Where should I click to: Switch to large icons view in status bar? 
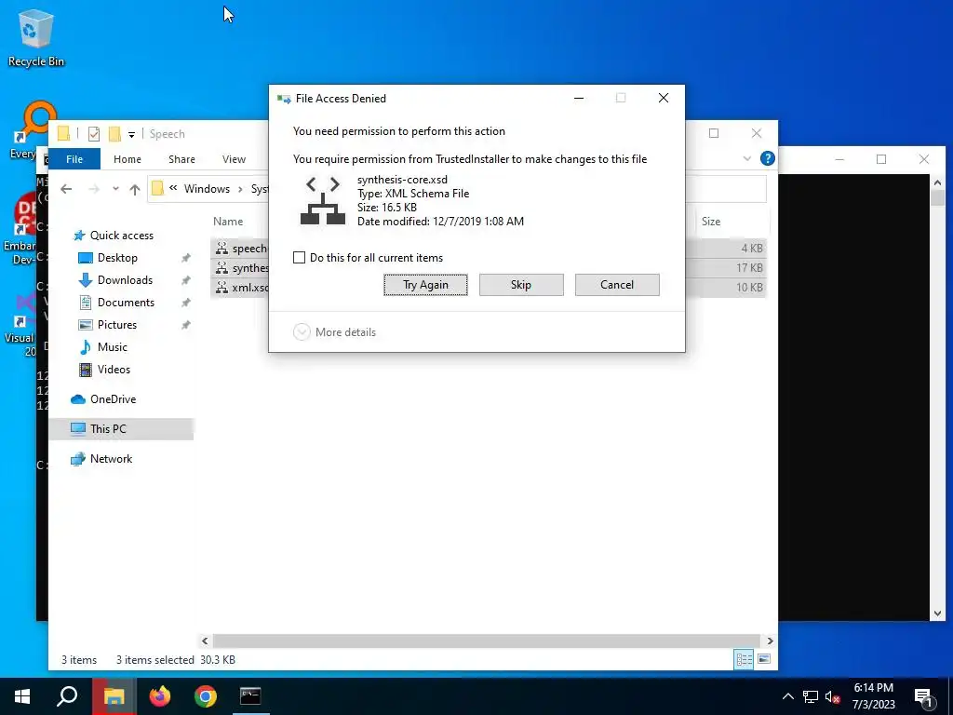click(764, 660)
